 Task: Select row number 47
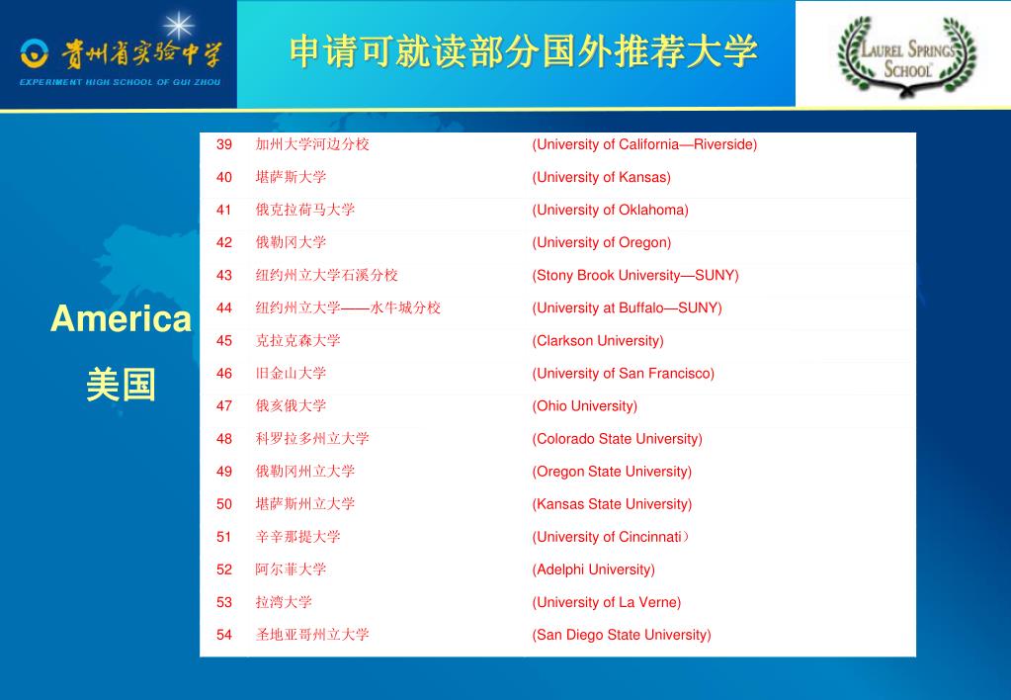coord(223,405)
